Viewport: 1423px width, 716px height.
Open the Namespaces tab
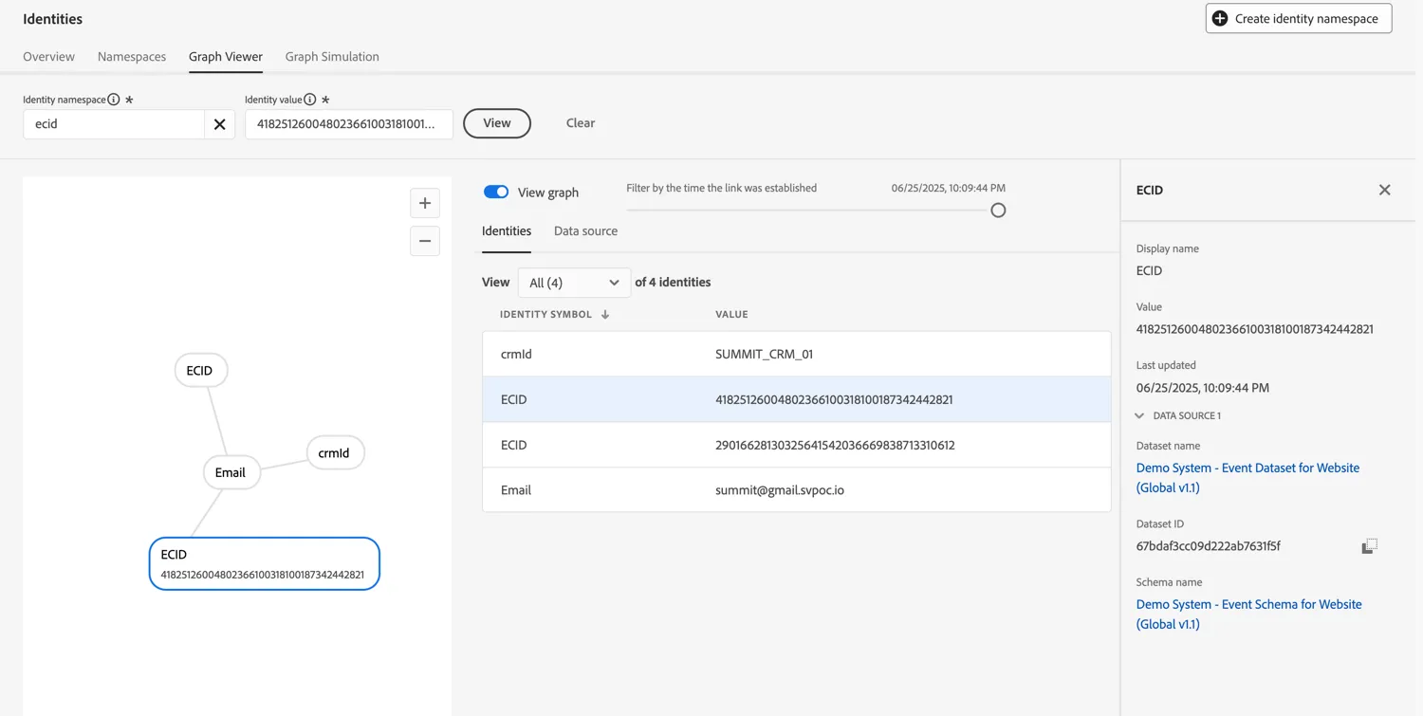132,57
